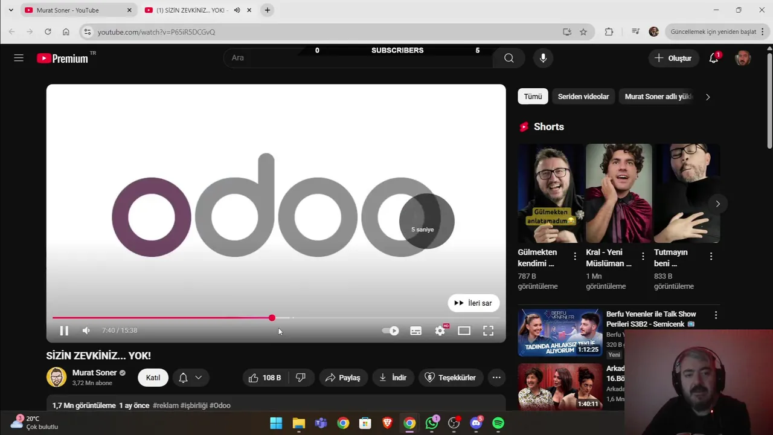The image size is (773, 435).
Task: Open notification preference bell dropdown for channel
Action: click(x=190, y=378)
